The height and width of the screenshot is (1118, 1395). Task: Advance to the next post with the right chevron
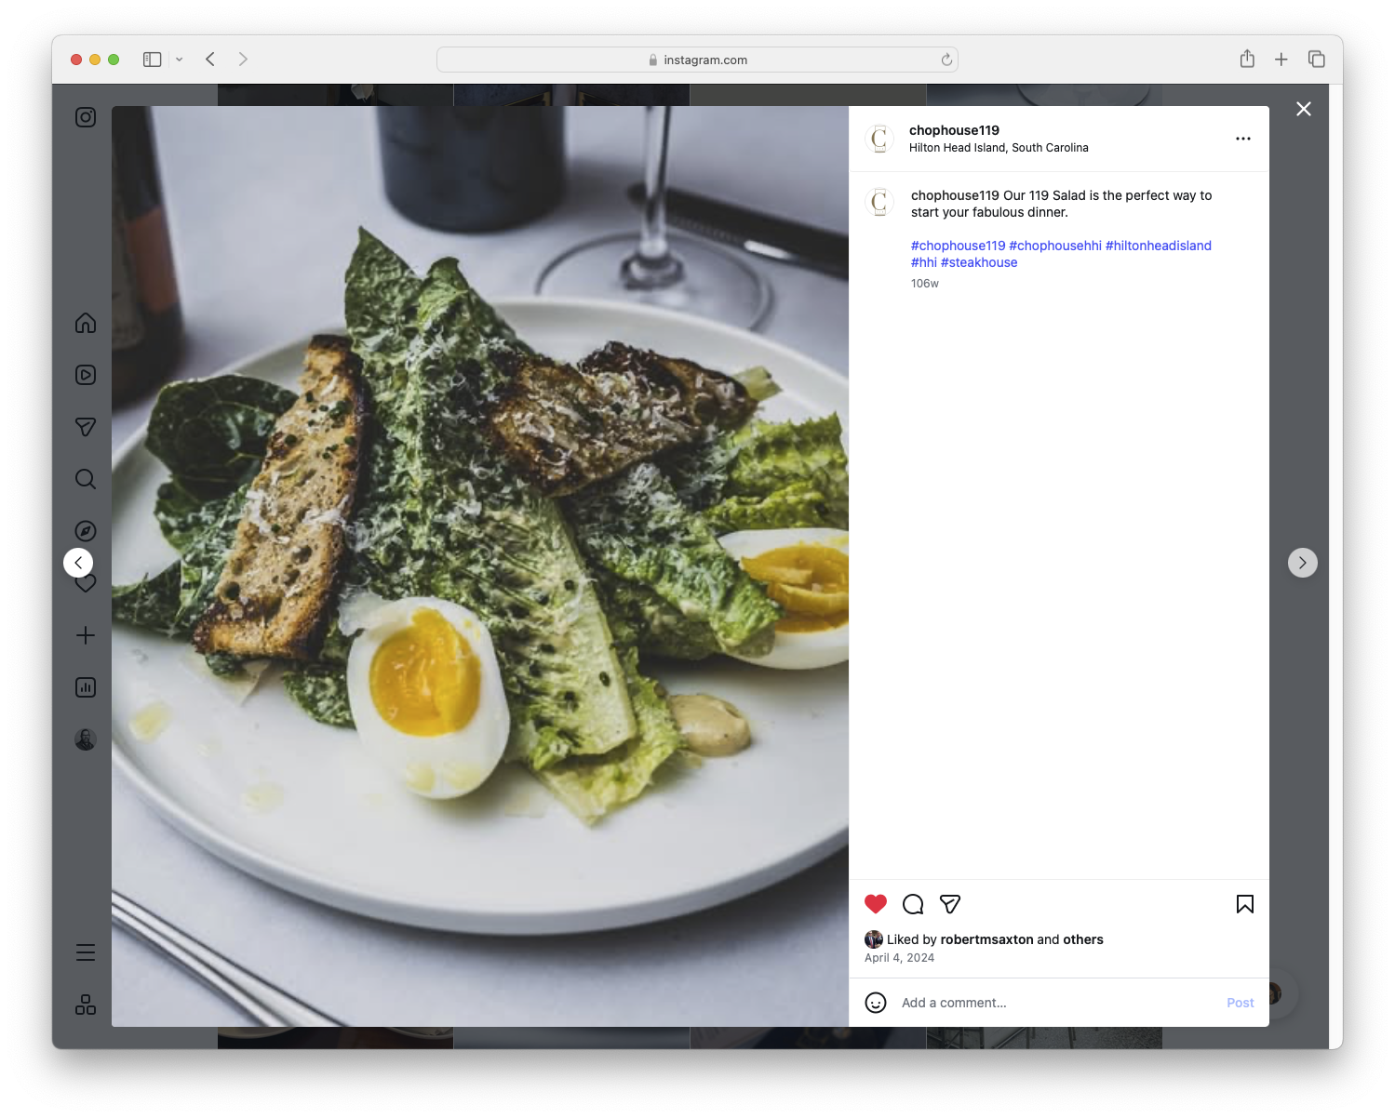(1302, 562)
